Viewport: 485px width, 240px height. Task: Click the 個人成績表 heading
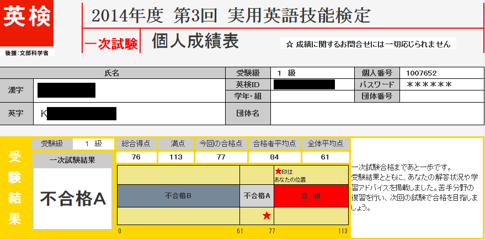[x=195, y=41]
